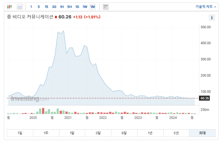Select the 3달 range tab
Image resolution: width=221 pixels, height=143 pixels.
pos(98,133)
